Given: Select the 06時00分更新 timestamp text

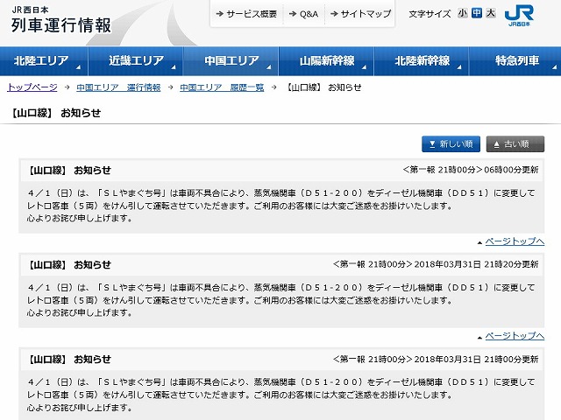Looking at the screenshot, I should click(x=511, y=170).
